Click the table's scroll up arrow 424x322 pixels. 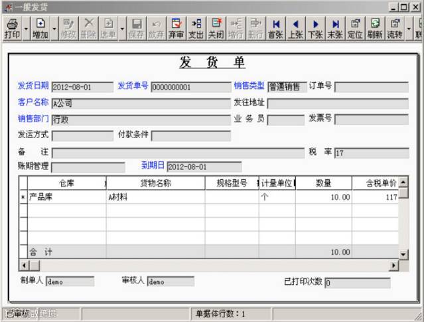tap(403, 182)
